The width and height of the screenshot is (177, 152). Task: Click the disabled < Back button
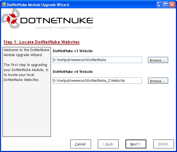click(x=108, y=144)
